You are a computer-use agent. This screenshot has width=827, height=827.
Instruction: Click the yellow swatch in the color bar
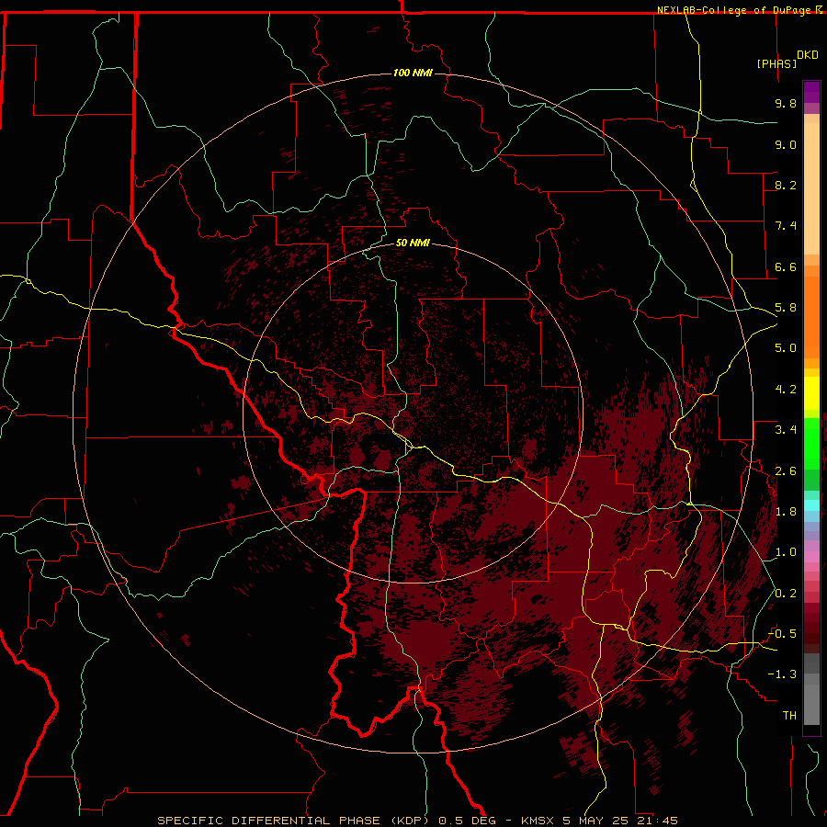click(x=811, y=393)
